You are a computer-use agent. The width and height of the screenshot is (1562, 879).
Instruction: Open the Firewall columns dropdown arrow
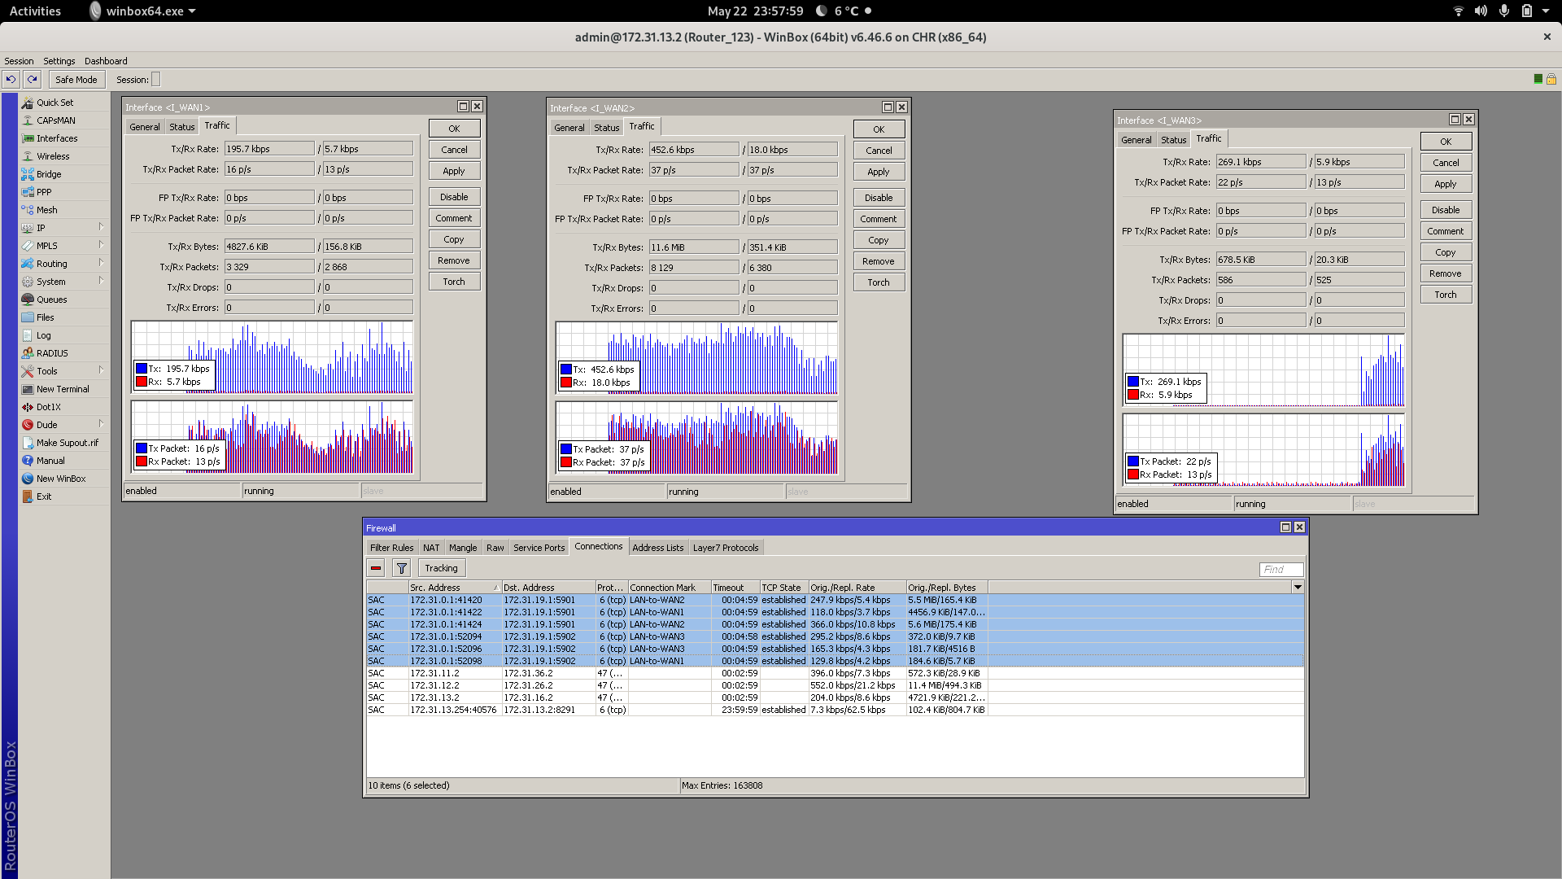pos(1298,587)
